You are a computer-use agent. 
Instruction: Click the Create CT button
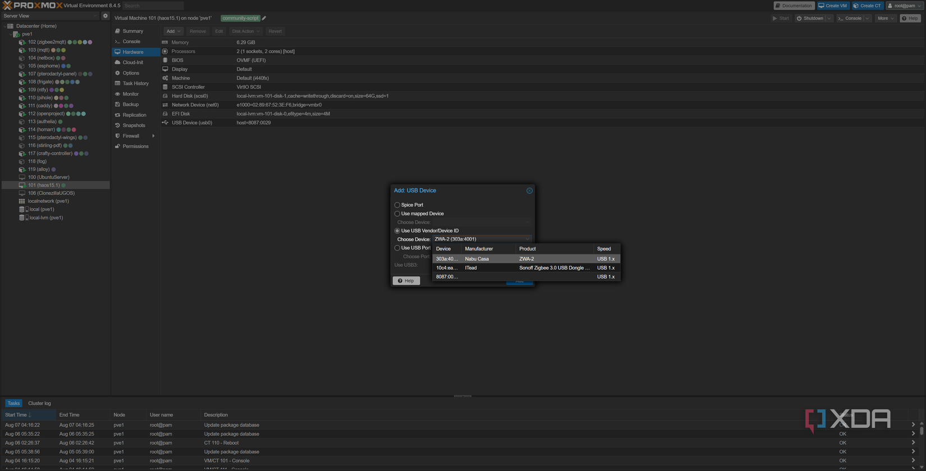coord(867,6)
